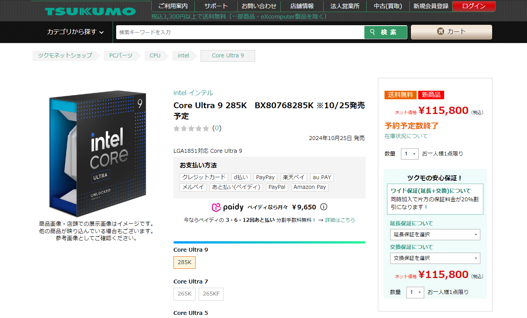Click 延長保証について link
The width and height of the screenshot is (527, 318).
click(x=411, y=223)
